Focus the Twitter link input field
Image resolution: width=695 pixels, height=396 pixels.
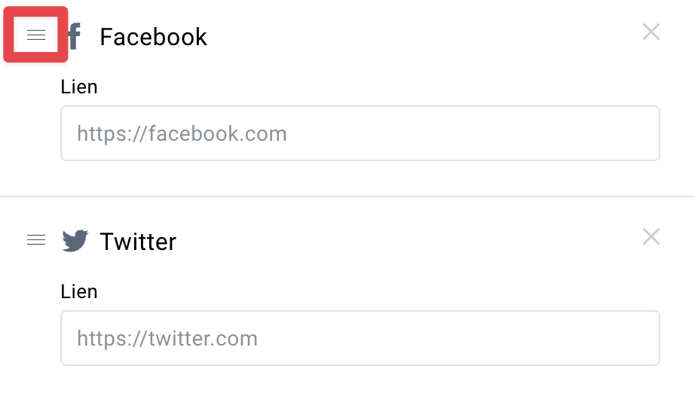coord(360,338)
